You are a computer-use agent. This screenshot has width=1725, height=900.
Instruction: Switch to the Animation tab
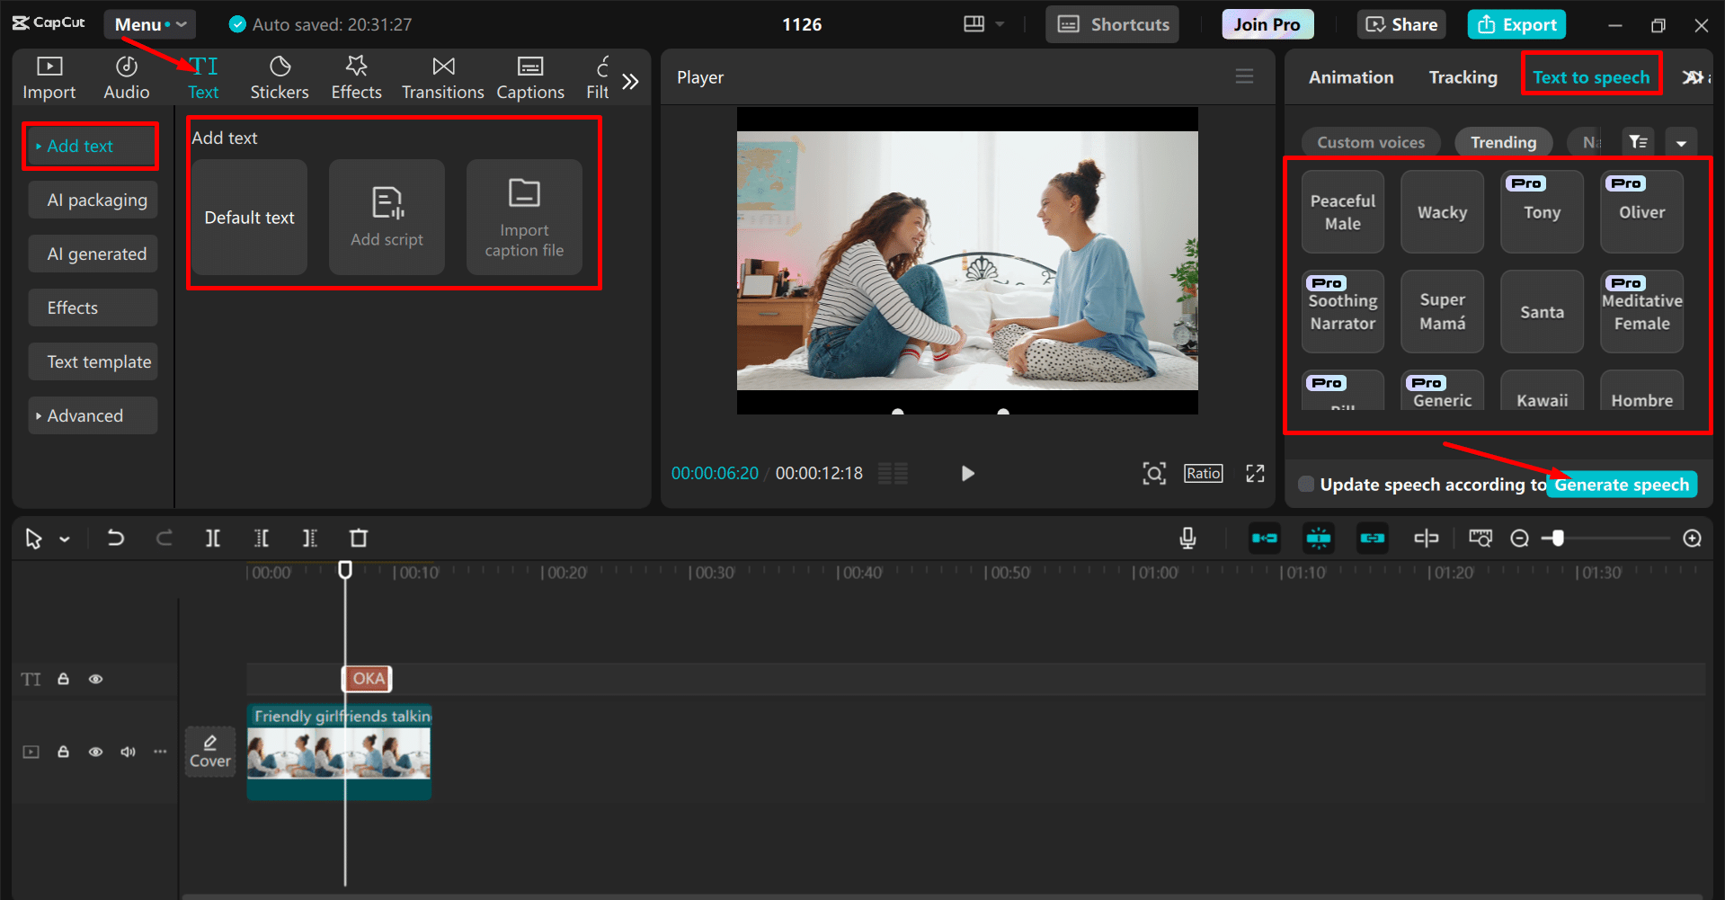(1350, 77)
